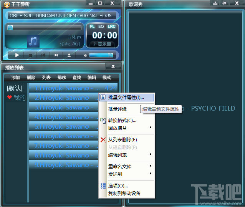Viewport: 245px width, 207px height.
Task: Select the [默认] playlist
Action: [x=15, y=88]
